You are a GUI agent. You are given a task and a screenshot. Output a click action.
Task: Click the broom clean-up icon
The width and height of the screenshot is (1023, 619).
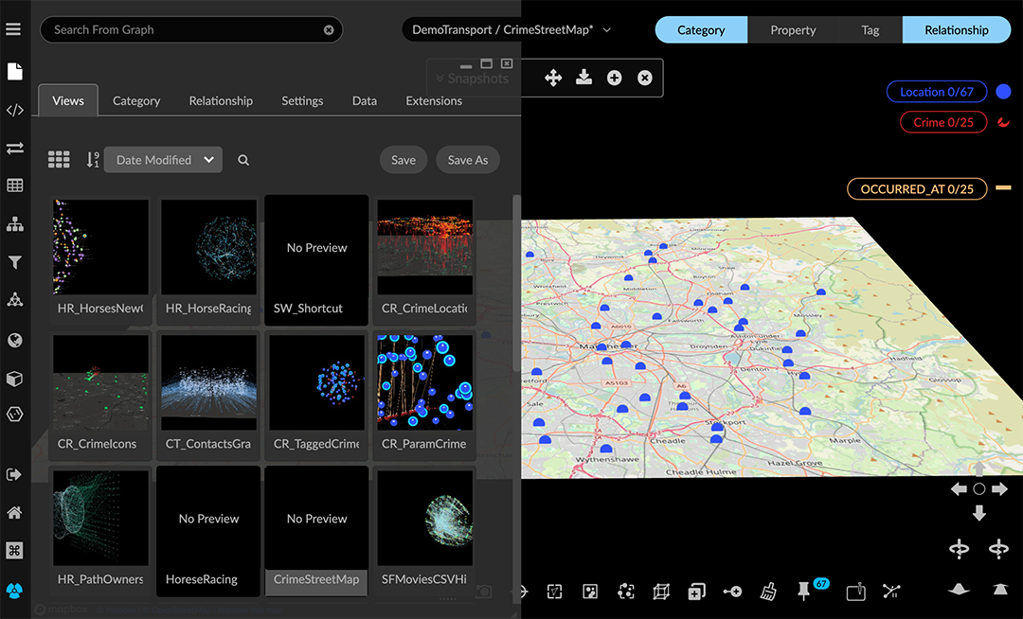pyautogui.click(x=768, y=592)
